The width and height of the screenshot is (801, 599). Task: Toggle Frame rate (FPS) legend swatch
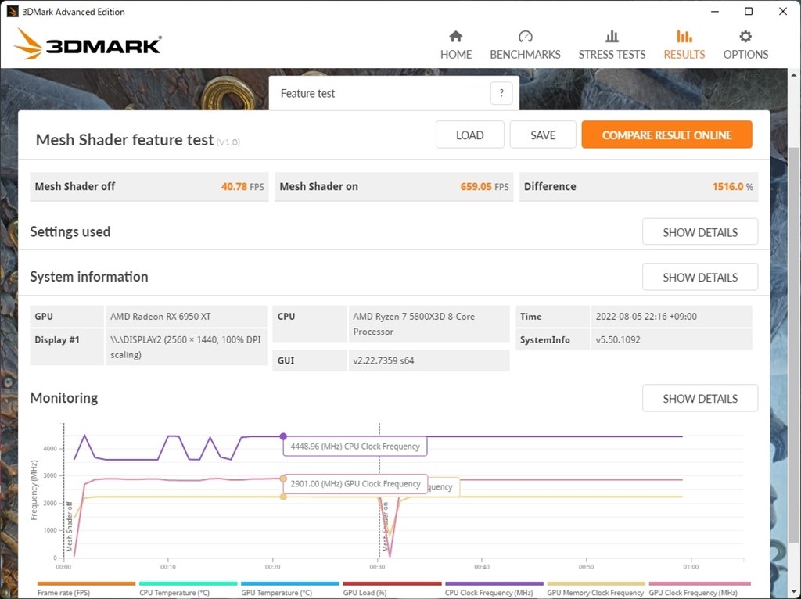click(86, 583)
